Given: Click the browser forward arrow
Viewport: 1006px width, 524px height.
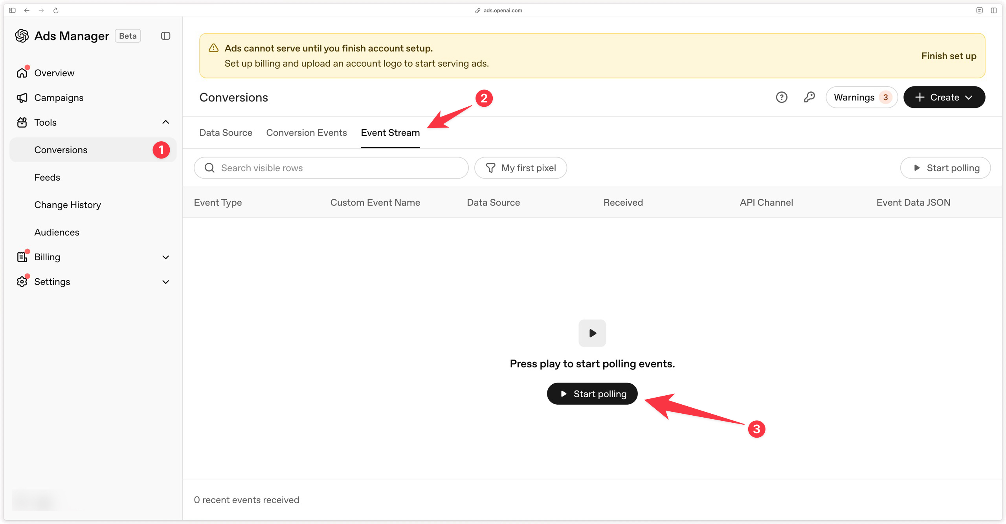Looking at the screenshot, I should point(41,10).
